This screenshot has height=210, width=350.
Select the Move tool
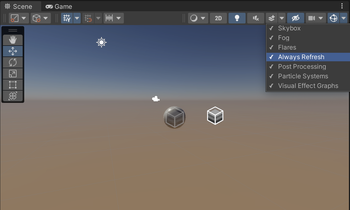tap(13, 51)
